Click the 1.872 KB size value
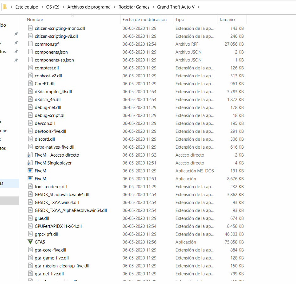The image size is (296, 284). 235,100
